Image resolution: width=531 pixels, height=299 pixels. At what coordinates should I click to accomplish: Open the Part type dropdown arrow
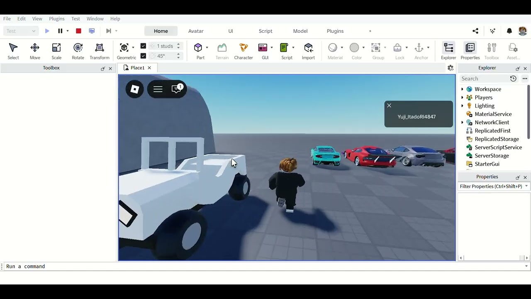click(x=207, y=47)
